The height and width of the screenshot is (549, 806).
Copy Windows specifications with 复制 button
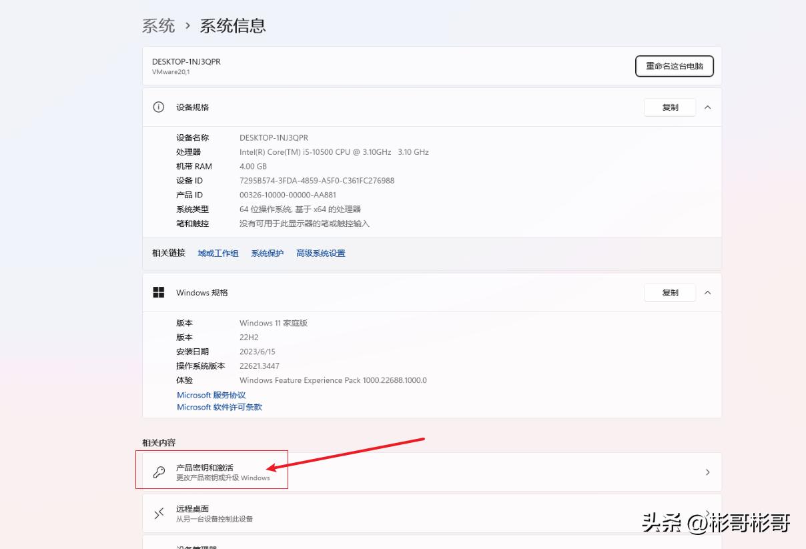point(670,293)
